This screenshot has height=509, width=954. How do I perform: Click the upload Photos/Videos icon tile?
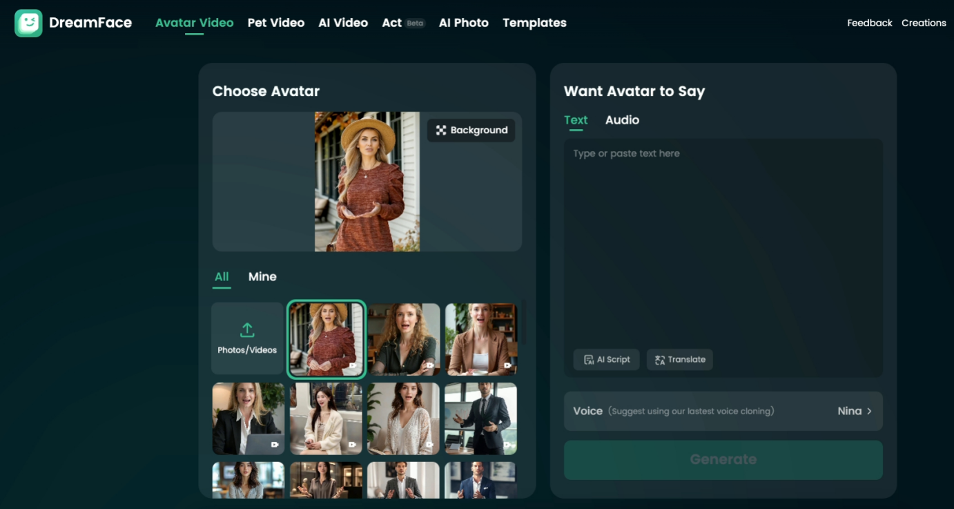pyautogui.click(x=247, y=338)
